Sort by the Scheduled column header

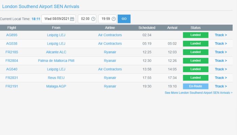click(x=147, y=27)
